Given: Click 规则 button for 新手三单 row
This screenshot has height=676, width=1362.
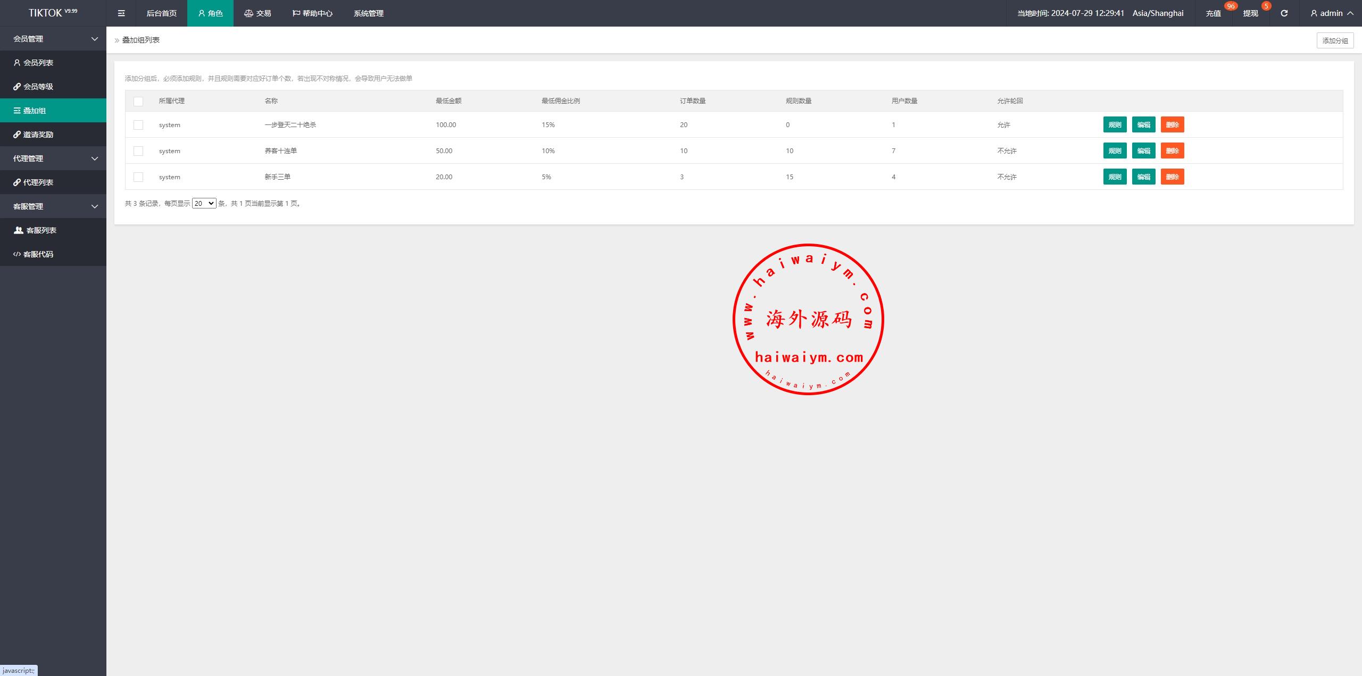Looking at the screenshot, I should (x=1115, y=177).
